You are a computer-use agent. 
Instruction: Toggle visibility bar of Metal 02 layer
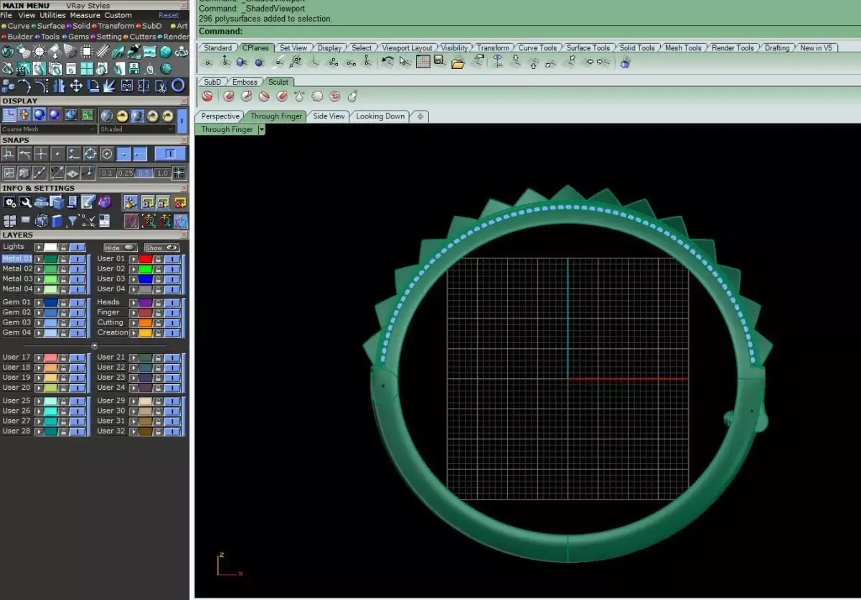(x=77, y=269)
